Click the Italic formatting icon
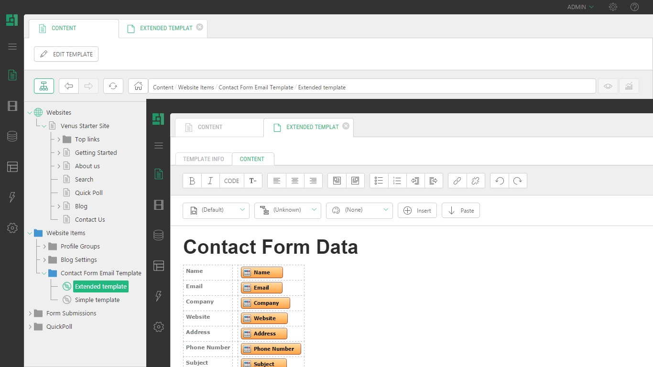 click(x=210, y=181)
